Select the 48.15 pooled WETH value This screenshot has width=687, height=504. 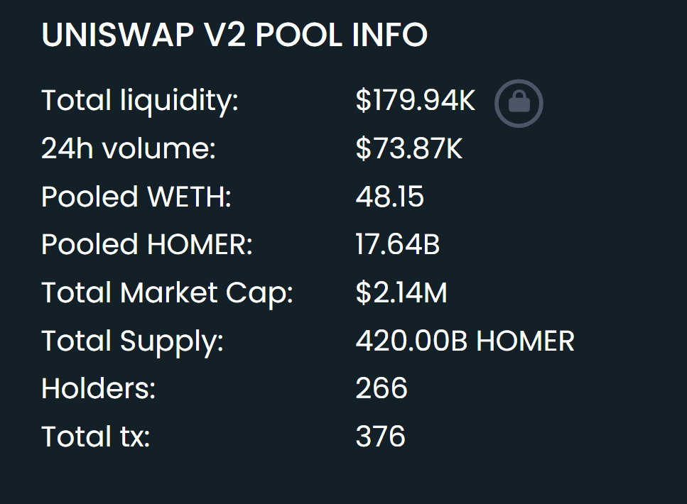[x=389, y=197]
